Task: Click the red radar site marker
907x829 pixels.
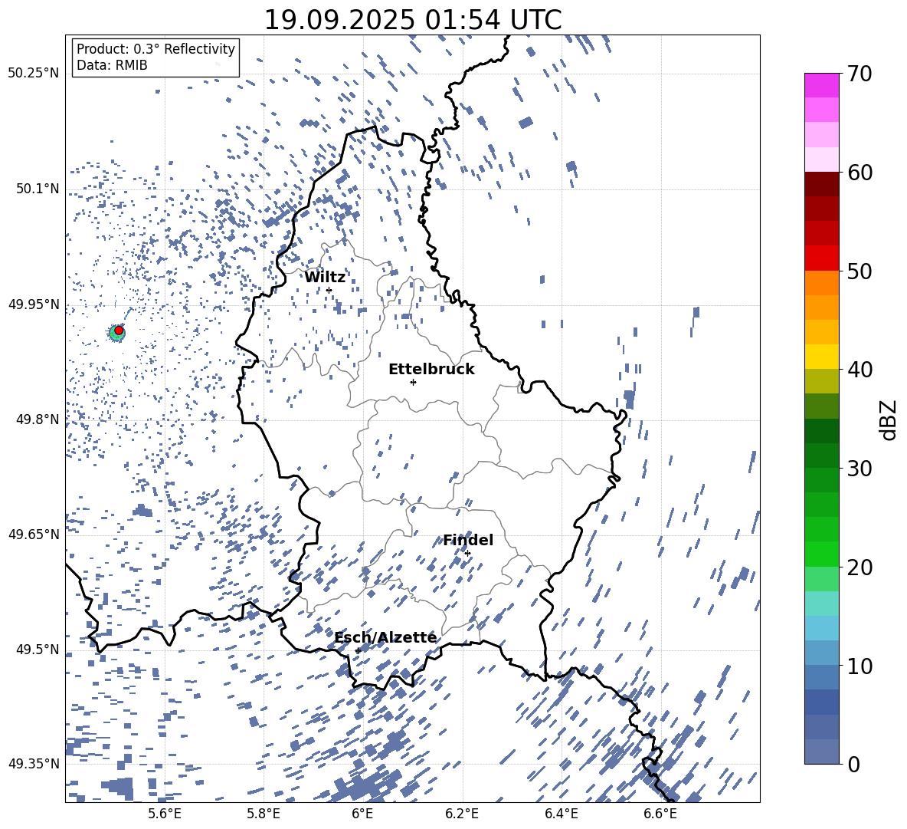Action: [x=119, y=331]
